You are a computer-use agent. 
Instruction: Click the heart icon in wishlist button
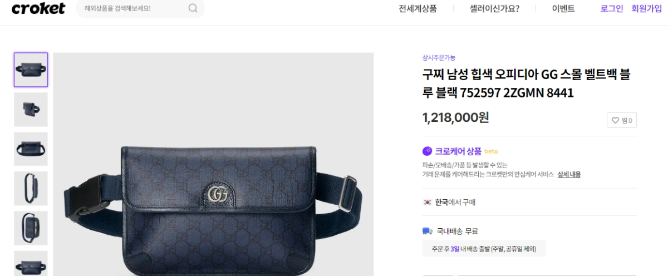coord(615,120)
